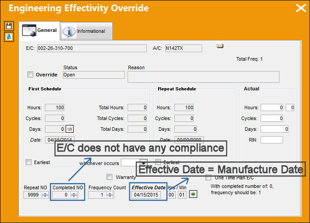Click the Effective Date field
The image size is (310, 223).
tap(146, 195)
